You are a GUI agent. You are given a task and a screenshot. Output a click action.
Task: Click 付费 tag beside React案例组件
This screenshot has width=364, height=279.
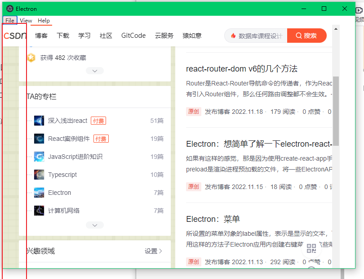pos(101,139)
